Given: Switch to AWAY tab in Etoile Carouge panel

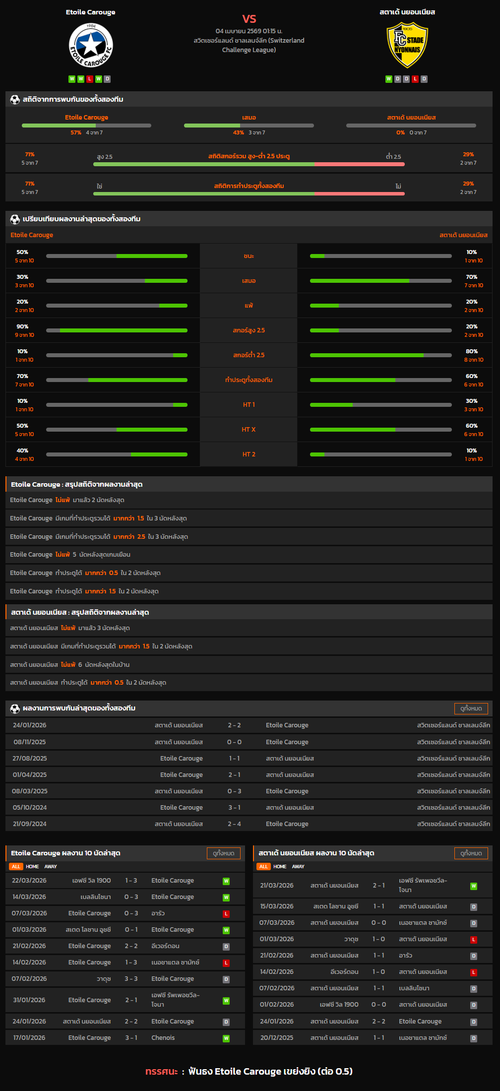Looking at the screenshot, I should (51, 867).
